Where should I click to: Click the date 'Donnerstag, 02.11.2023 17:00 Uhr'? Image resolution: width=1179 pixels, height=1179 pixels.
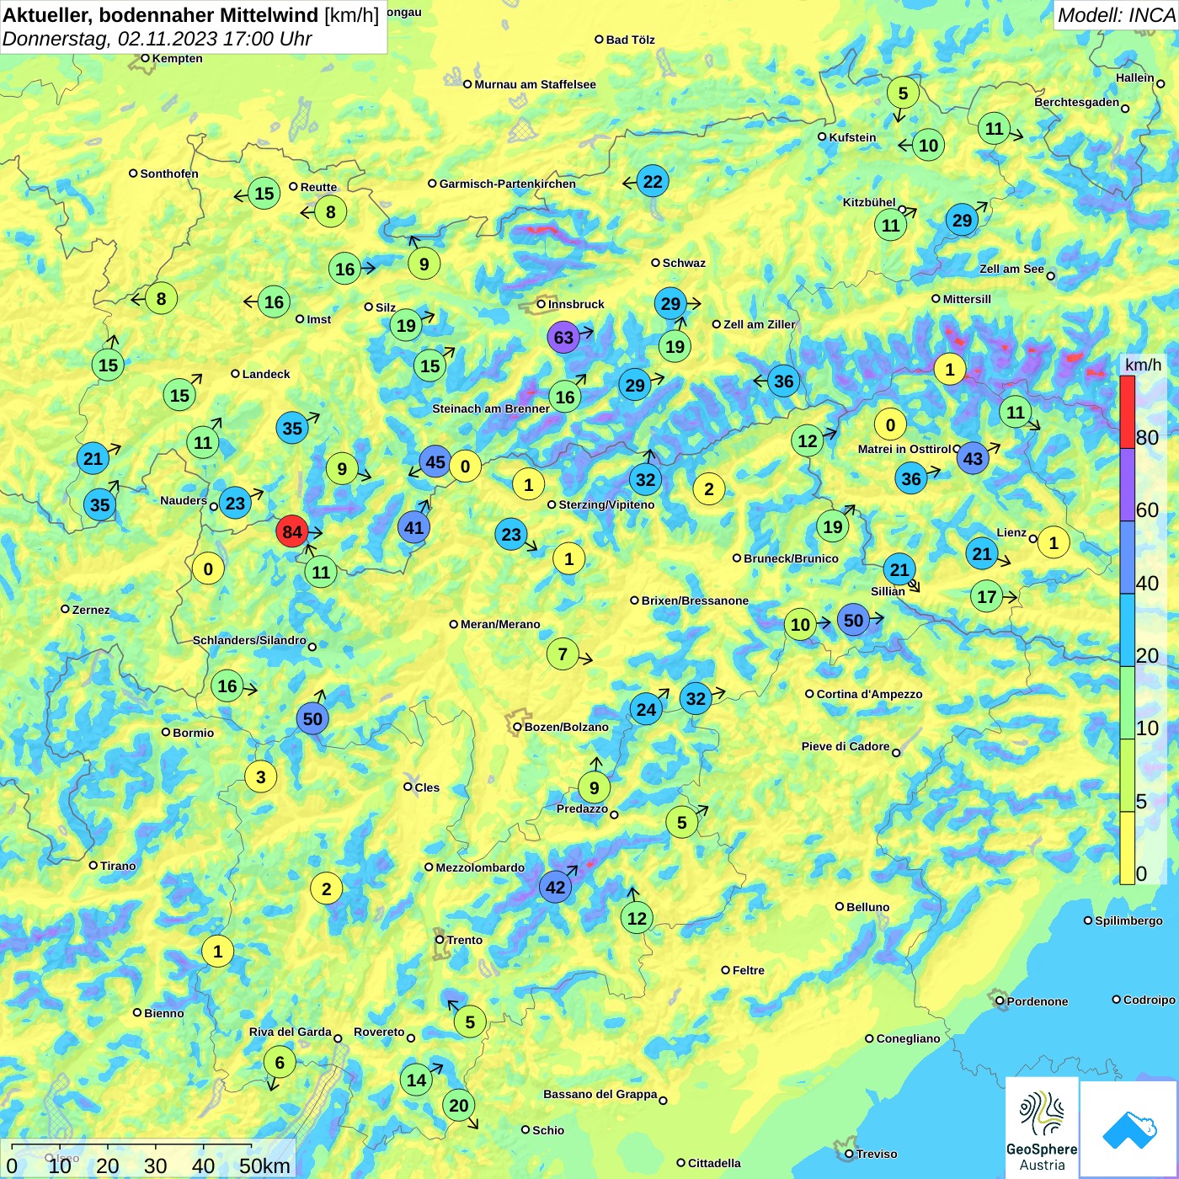click(157, 39)
